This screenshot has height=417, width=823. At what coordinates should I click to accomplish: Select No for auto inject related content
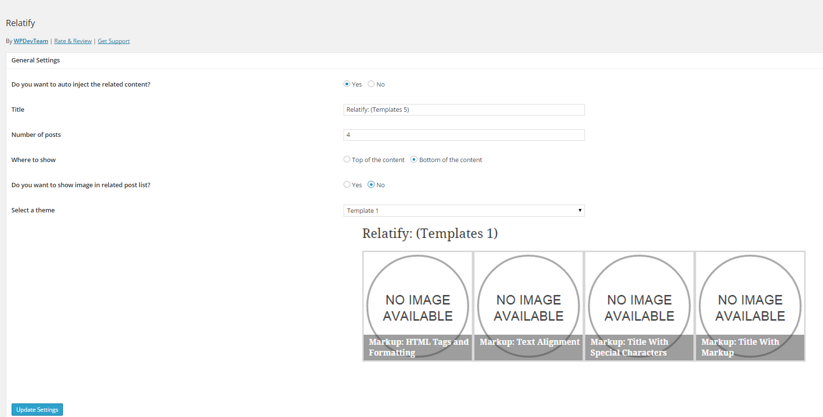371,84
